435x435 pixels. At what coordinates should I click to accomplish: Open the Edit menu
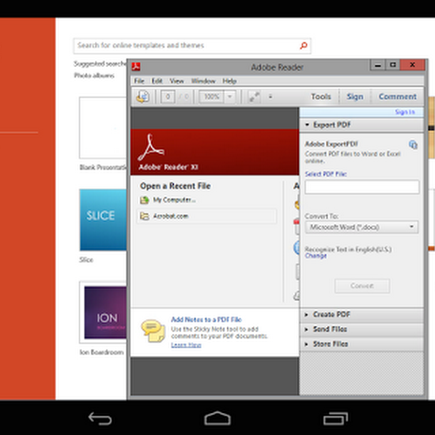click(157, 81)
